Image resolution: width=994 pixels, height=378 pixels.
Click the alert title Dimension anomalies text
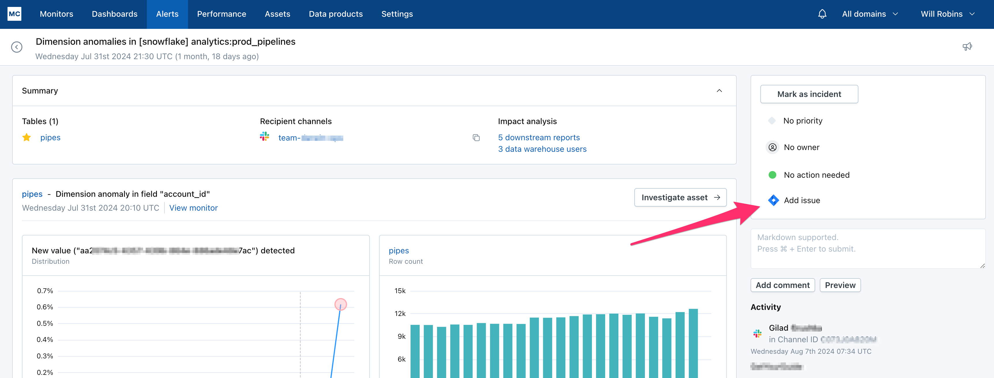166,41
